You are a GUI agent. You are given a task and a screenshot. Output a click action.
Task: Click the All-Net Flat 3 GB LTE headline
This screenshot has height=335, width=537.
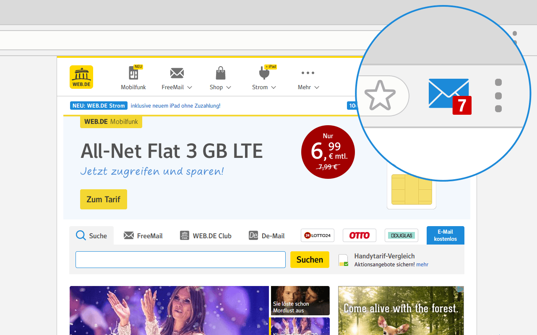tap(172, 151)
